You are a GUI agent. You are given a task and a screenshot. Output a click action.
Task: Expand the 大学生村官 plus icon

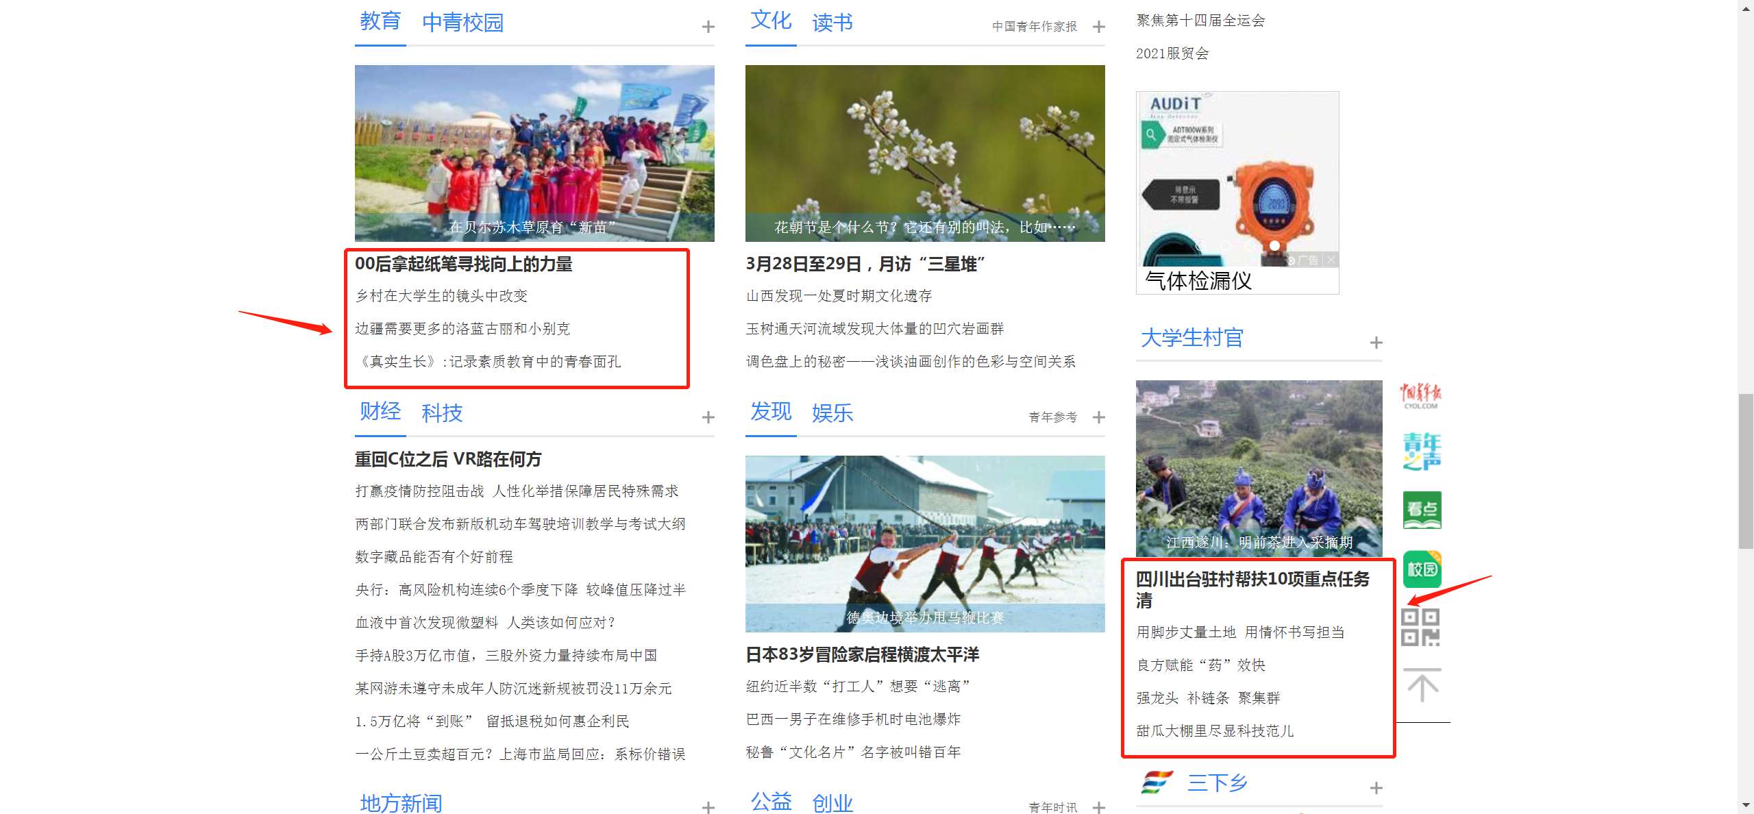[x=1376, y=343]
